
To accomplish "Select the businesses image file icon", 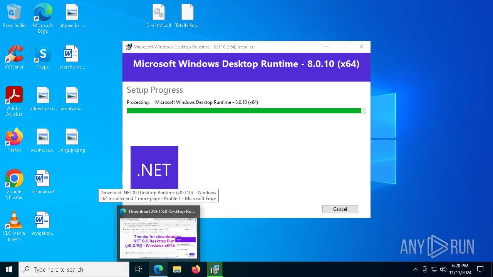I will coord(43,141).
